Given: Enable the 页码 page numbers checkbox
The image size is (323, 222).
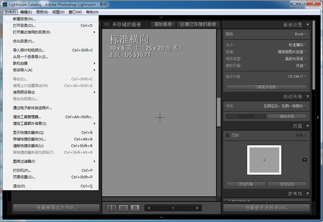Looking at the screenshot, I should pos(228,135).
